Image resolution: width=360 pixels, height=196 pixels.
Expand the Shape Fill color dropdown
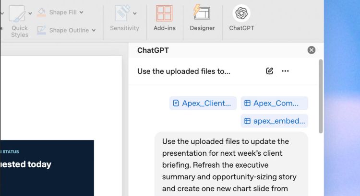pos(82,12)
